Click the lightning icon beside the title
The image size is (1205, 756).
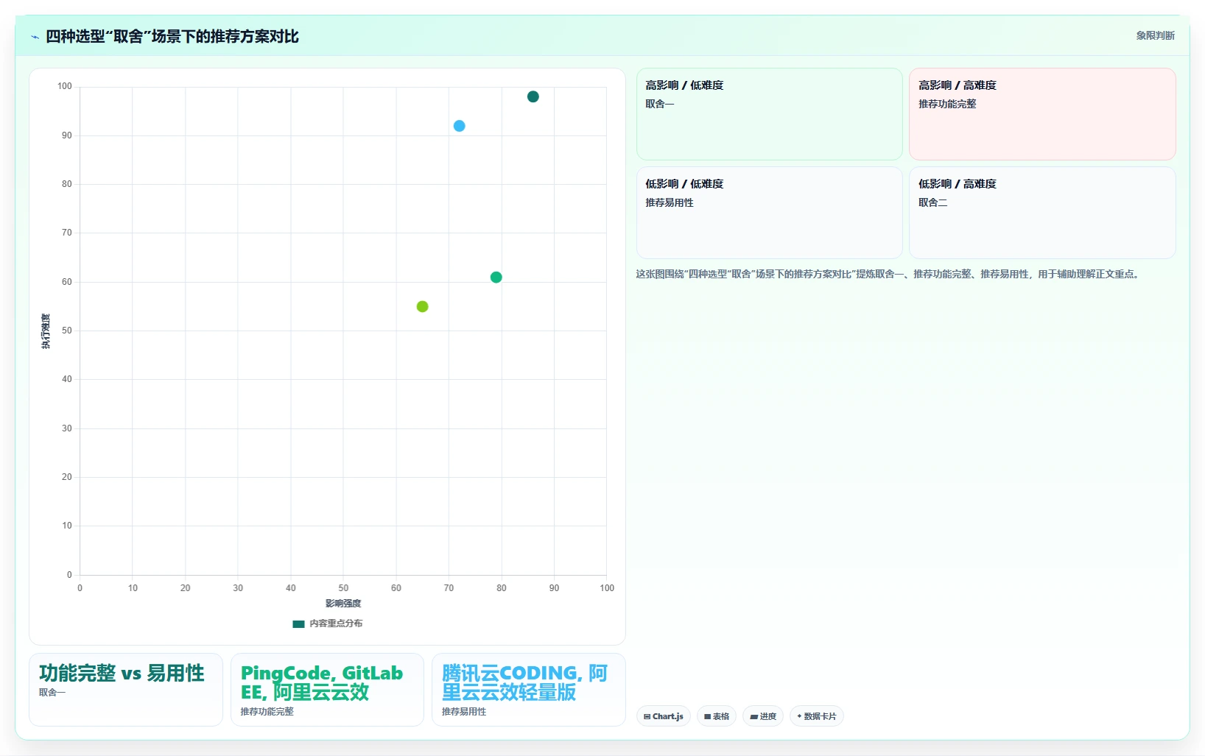pyautogui.click(x=35, y=37)
